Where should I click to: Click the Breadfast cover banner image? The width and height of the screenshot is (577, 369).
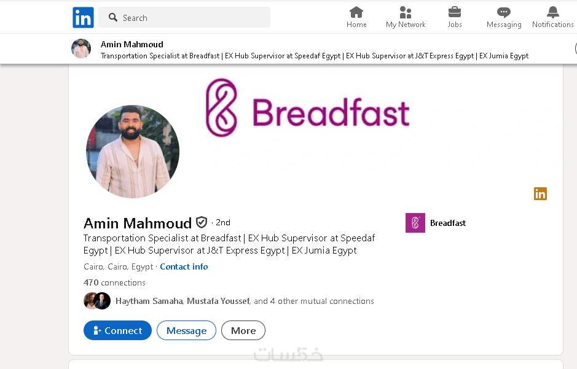click(x=307, y=107)
